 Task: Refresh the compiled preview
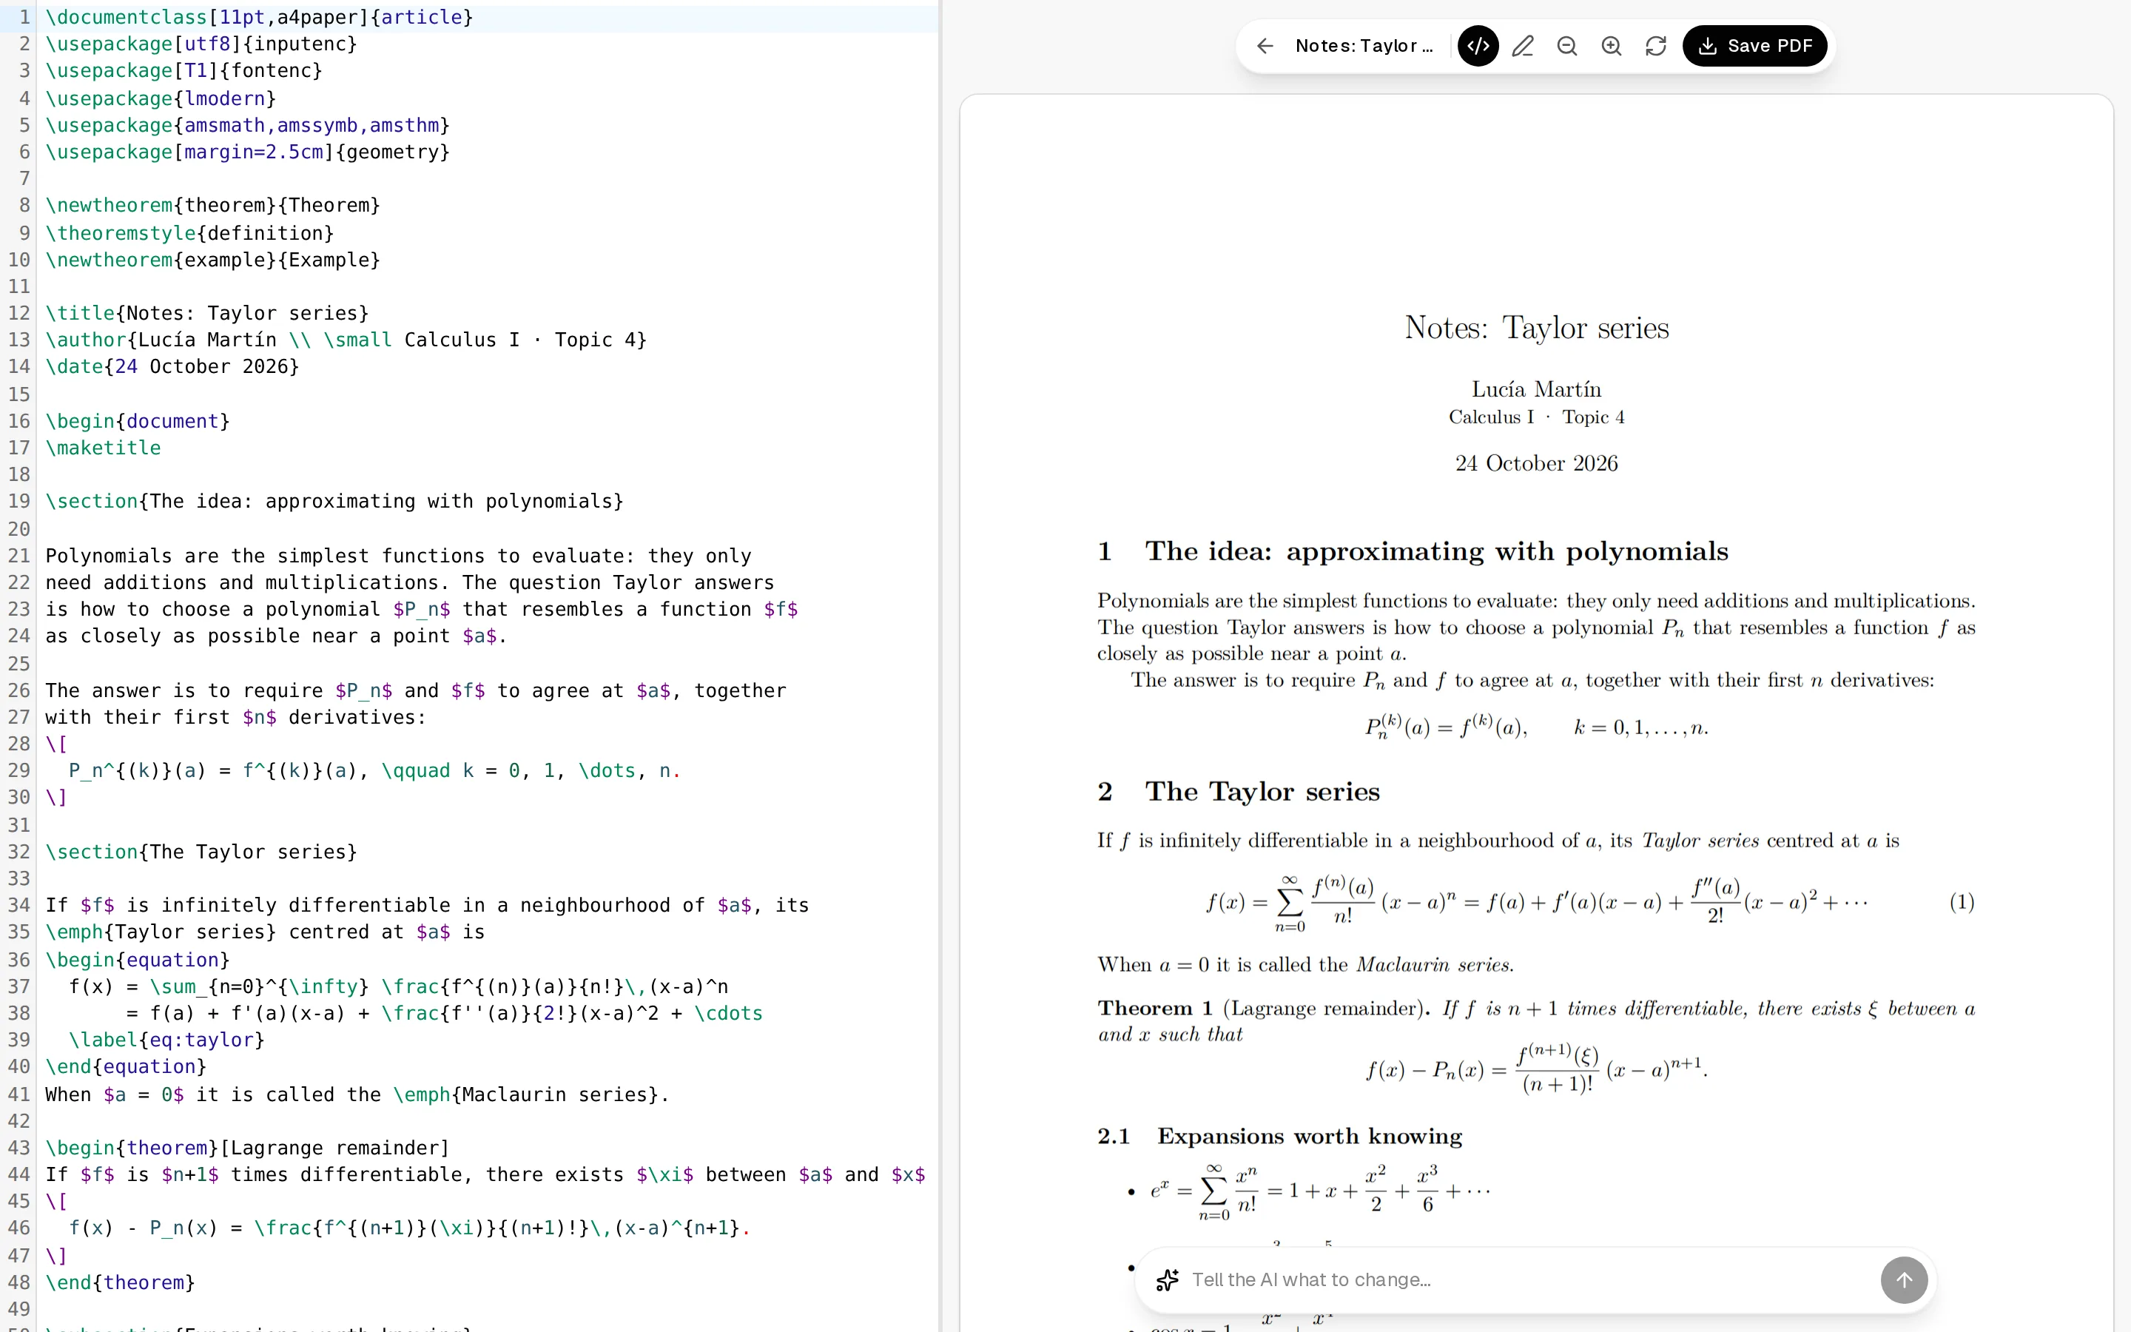pos(1655,46)
